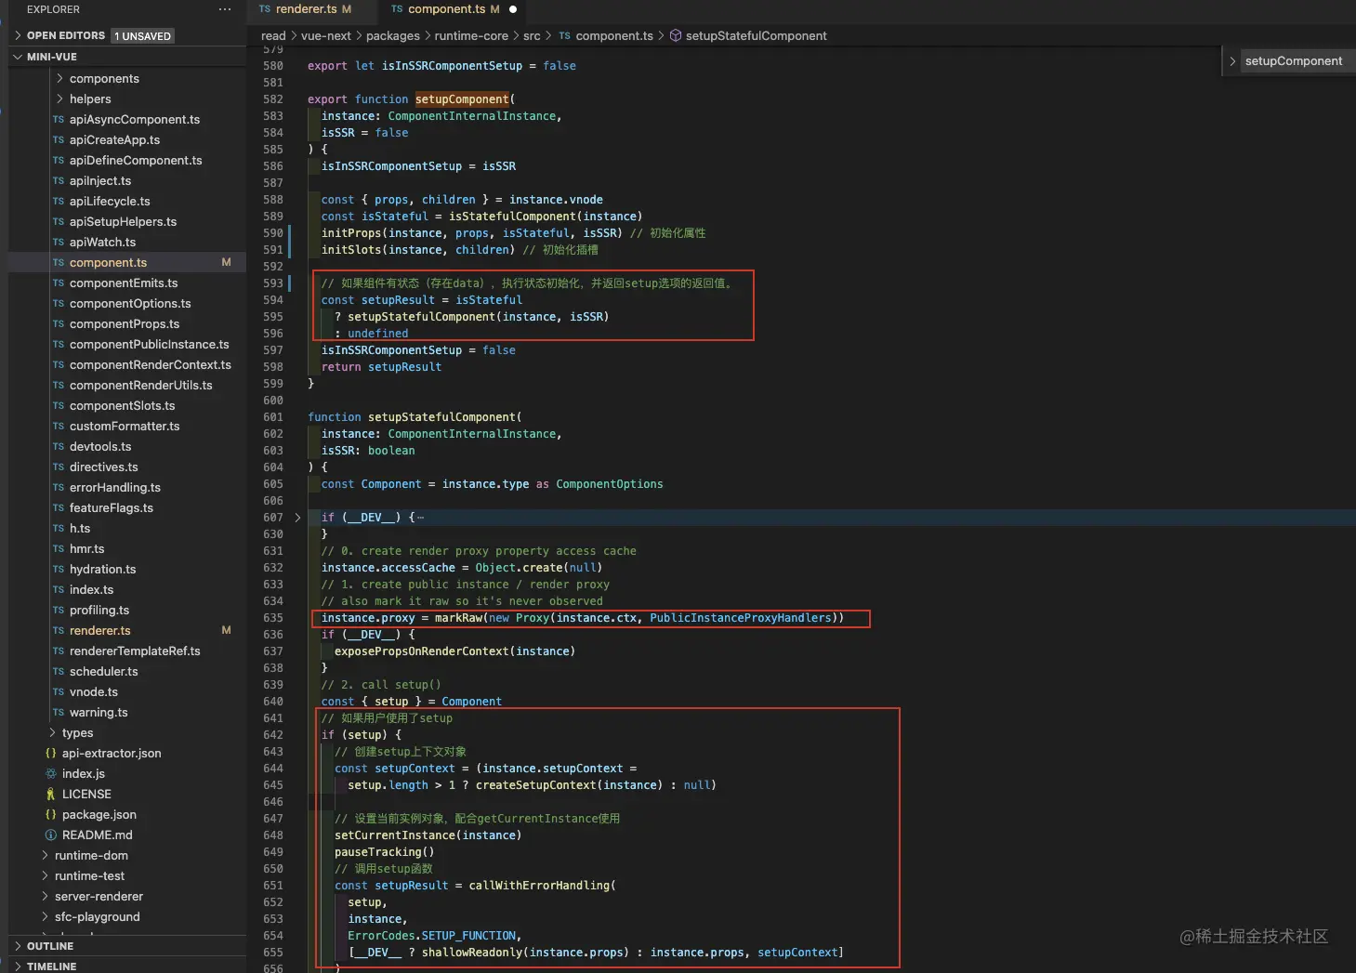Click the README.md info icon

click(51, 835)
